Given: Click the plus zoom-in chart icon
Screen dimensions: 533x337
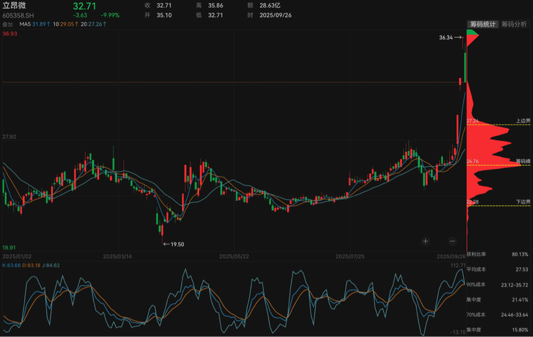Looking at the screenshot, I should [425, 241].
